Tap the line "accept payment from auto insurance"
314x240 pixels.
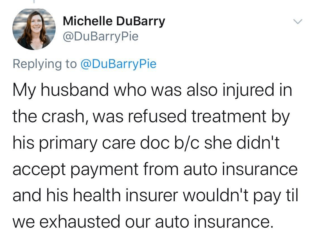(155, 170)
